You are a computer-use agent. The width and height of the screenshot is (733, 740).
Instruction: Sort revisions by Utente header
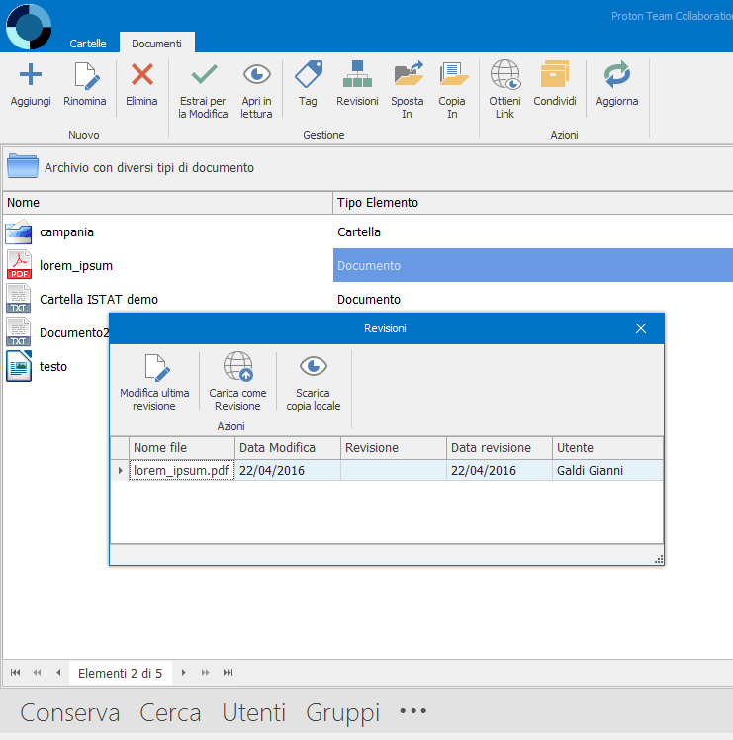click(x=607, y=447)
